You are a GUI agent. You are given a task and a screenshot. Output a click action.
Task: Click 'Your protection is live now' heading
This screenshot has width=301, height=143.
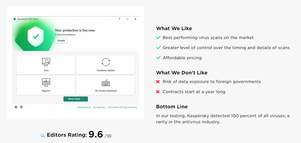[75, 30]
